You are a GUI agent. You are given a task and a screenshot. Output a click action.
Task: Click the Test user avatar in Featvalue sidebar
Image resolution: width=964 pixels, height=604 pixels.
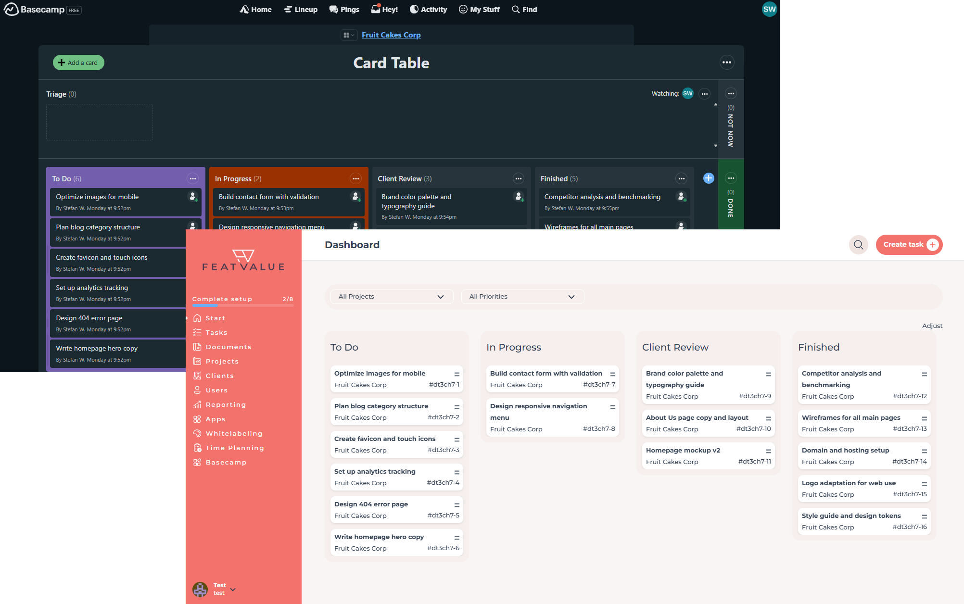200,589
